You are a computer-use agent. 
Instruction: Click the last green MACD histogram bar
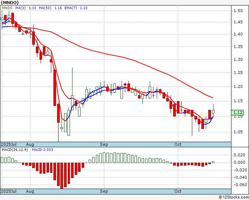213,162
